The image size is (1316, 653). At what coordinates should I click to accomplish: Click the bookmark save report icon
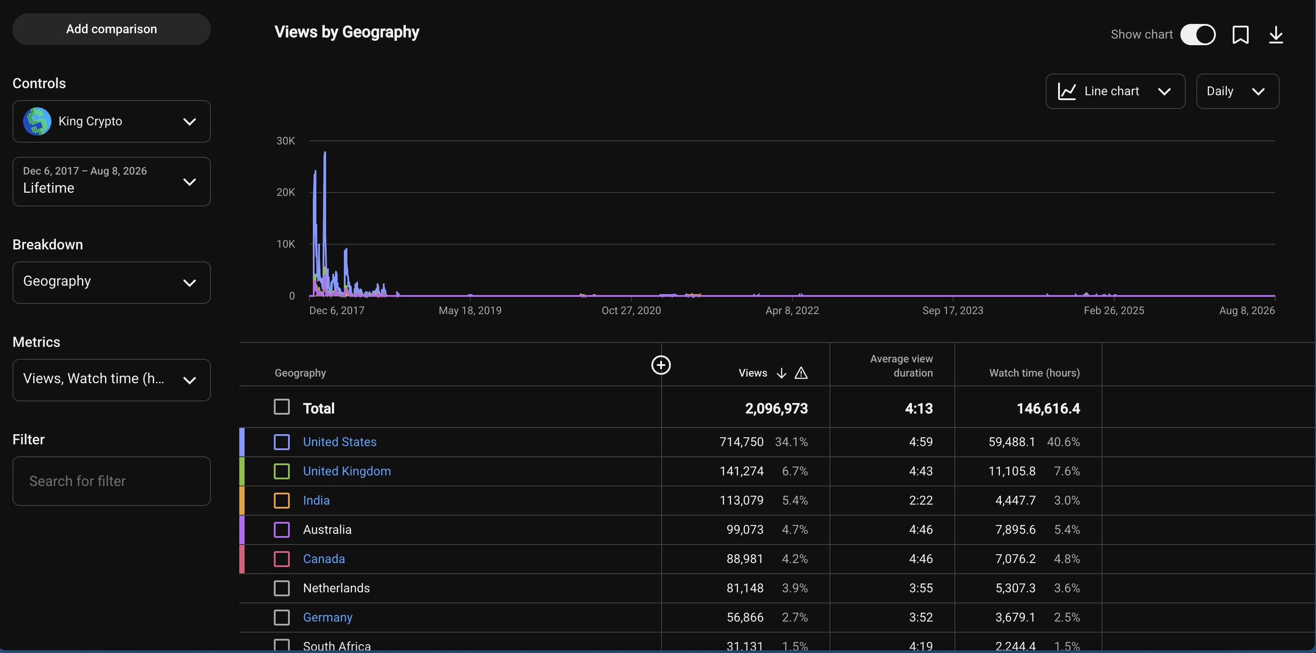click(x=1240, y=35)
